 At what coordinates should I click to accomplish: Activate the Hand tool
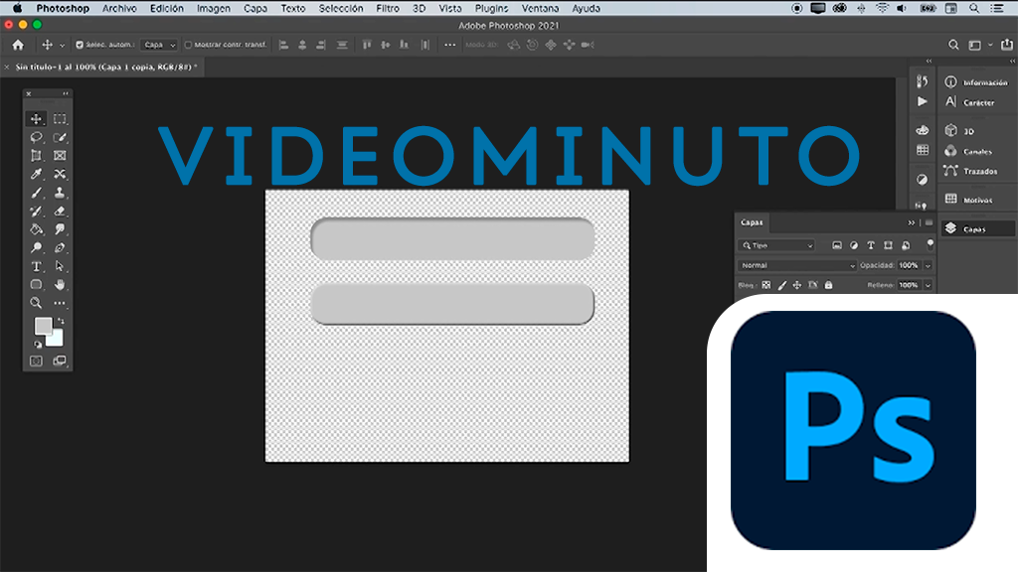pos(60,285)
